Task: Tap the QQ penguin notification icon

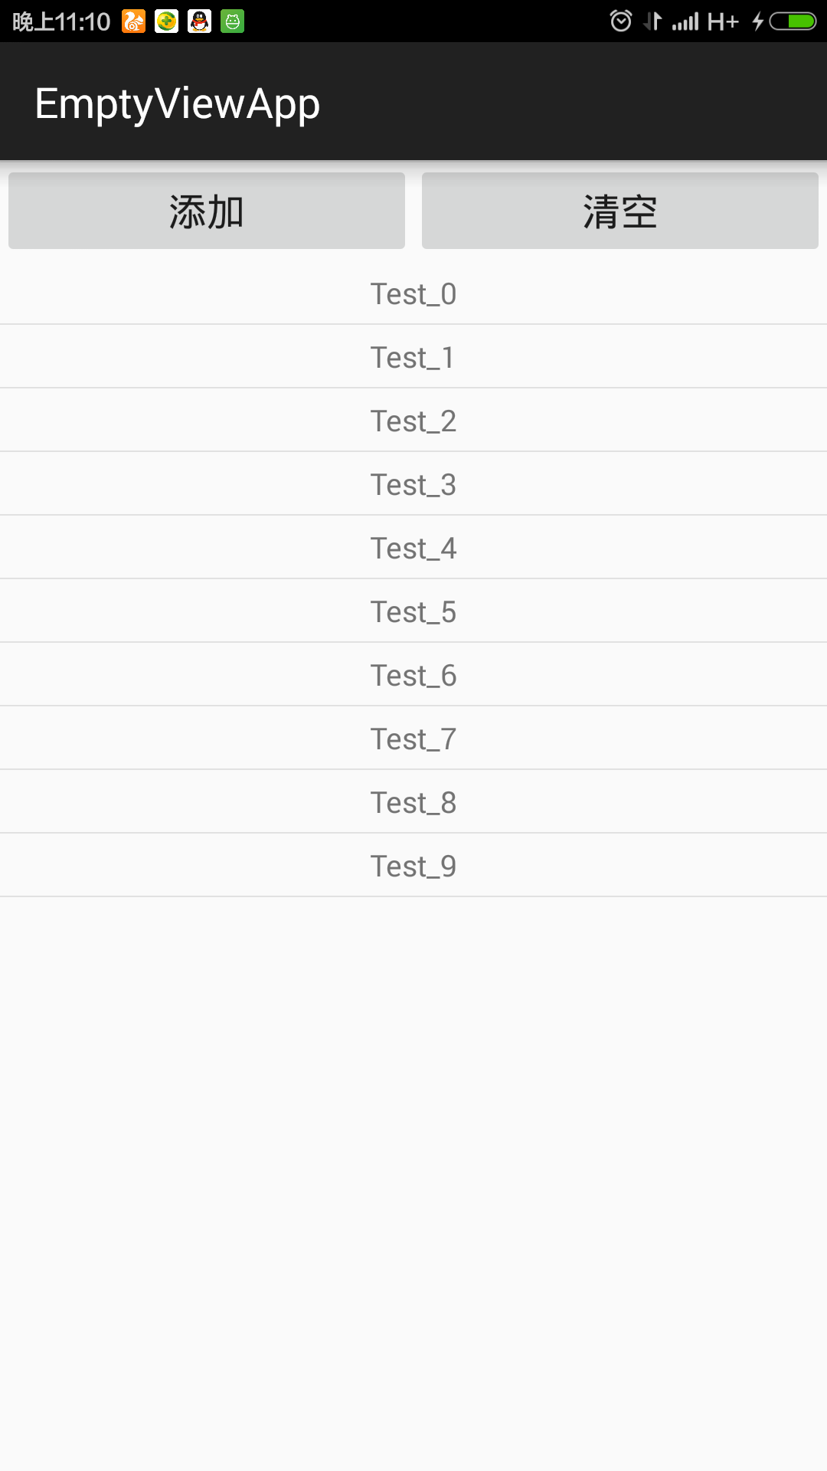Action: coord(200,21)
